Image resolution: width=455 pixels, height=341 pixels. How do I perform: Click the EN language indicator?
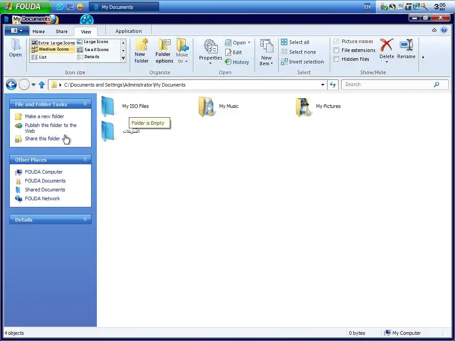coord(367,7)
